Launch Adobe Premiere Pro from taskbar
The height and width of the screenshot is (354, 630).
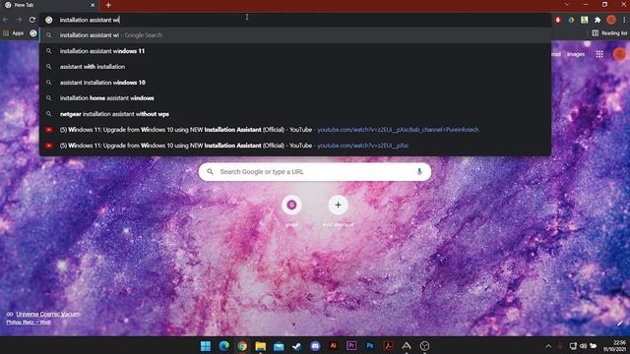[351, 345]
